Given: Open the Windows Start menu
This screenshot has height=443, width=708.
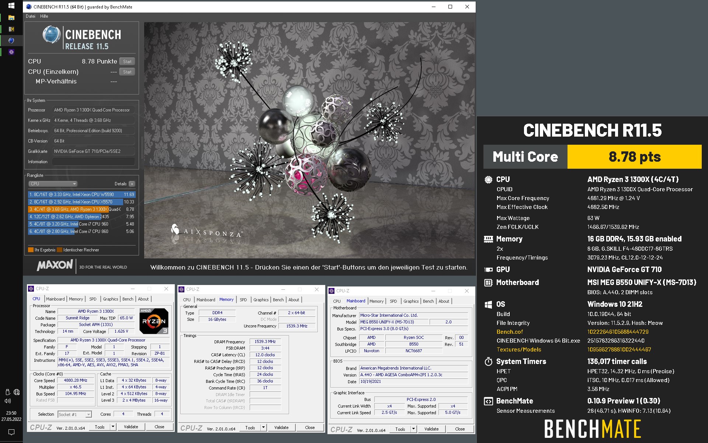Looking at the screenshot, I should (x=11, y=6).
